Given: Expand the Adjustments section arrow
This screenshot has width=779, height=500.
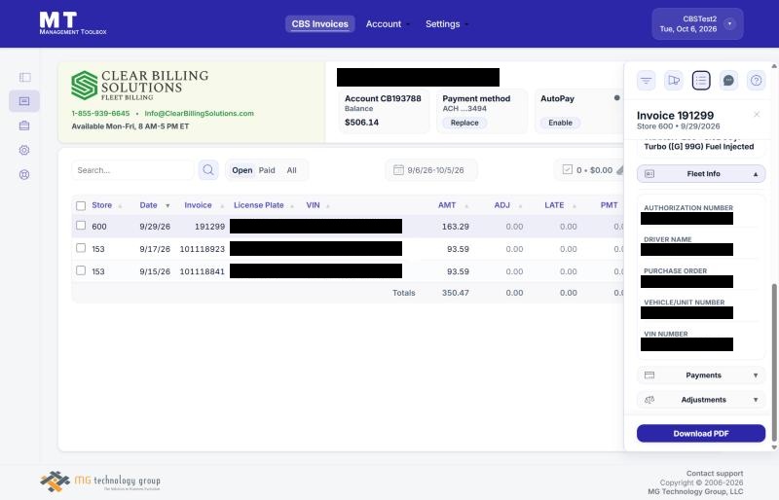Looking at the screenshot, I should tap(756, 400).
